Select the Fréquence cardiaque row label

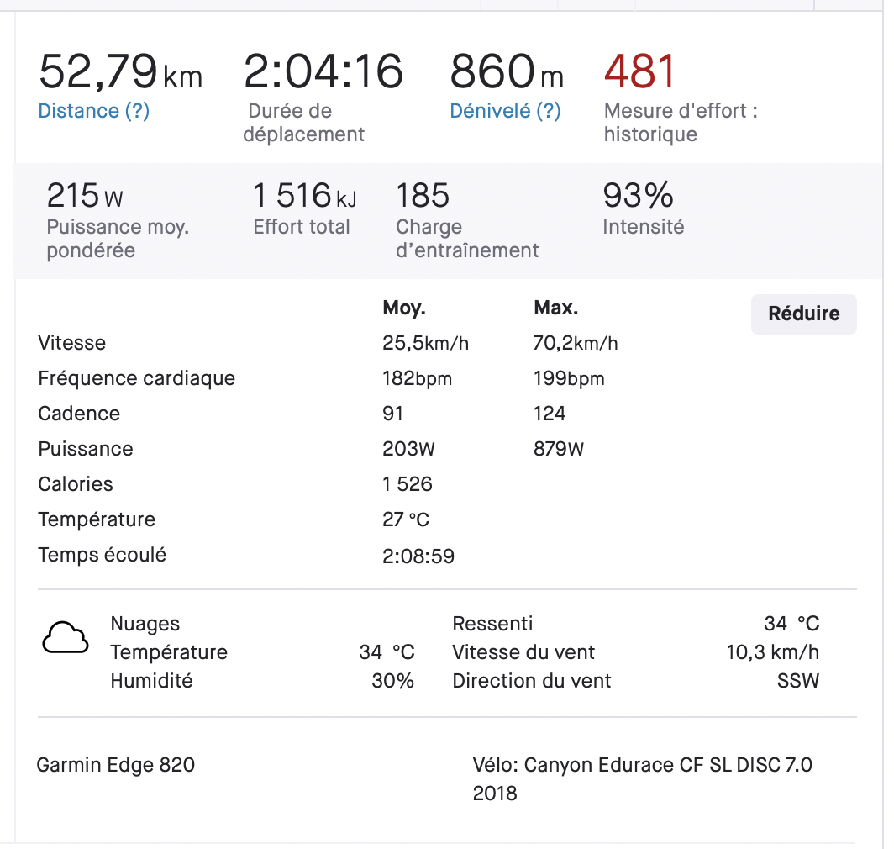pyautogui.click(x=136, y=378)
